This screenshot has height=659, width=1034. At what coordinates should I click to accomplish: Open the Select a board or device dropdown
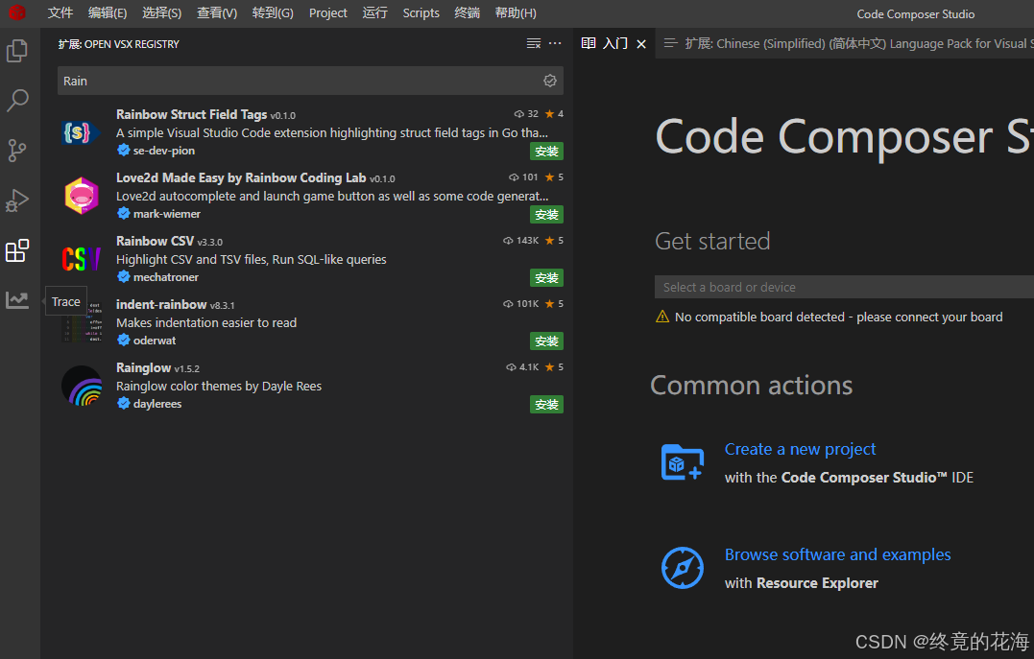tap(844, 288)
